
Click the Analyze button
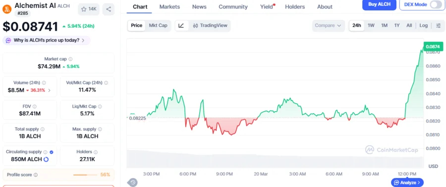(x=407, y=183)
